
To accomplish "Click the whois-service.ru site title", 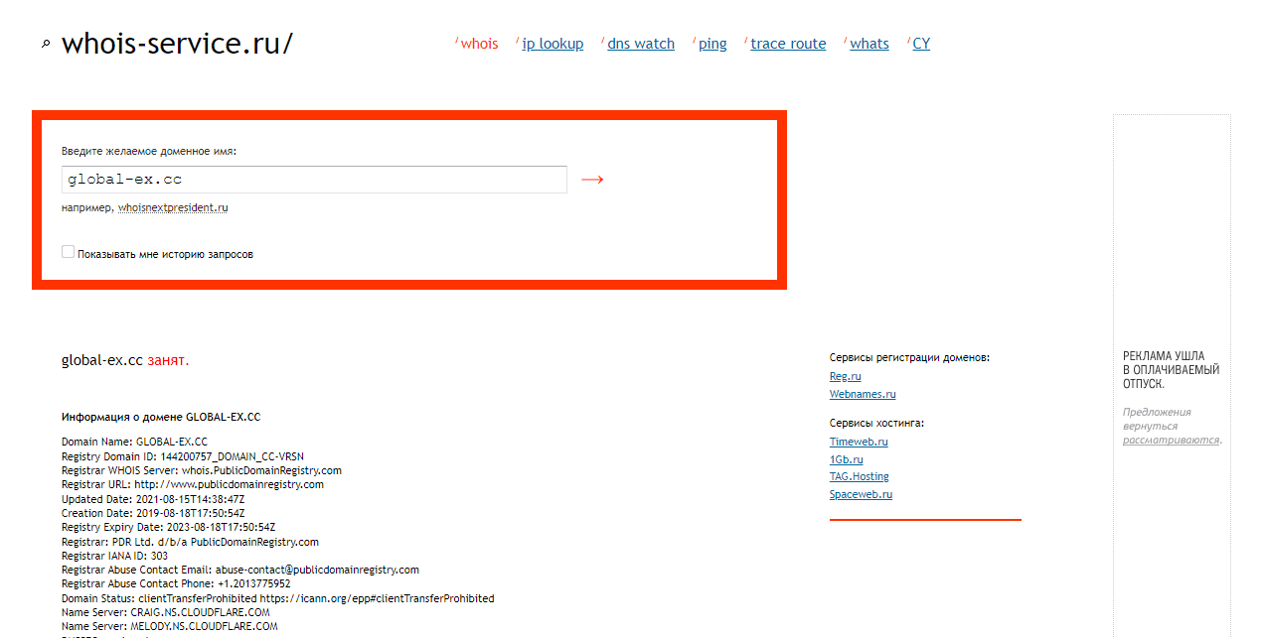I will coord(177,44).
